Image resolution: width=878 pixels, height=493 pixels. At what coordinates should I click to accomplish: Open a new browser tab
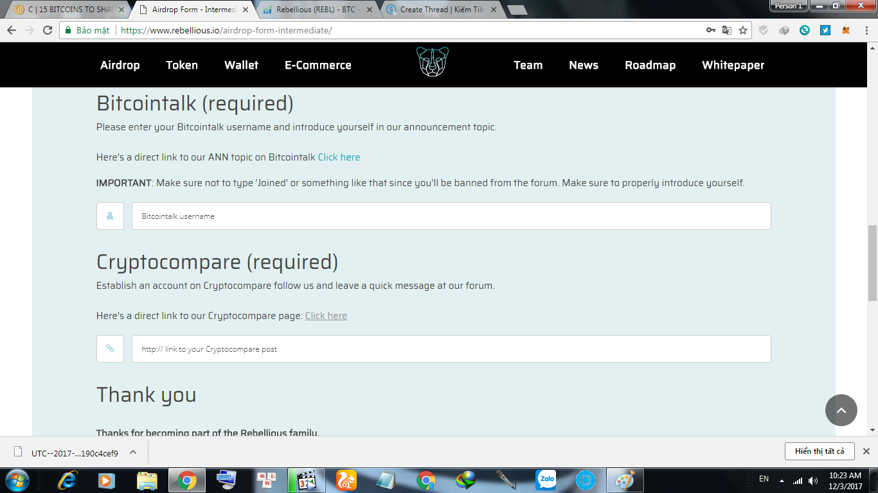click(517, 10)
